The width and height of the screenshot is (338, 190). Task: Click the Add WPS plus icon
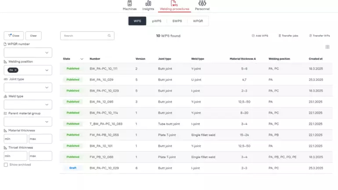pos(253,36)
